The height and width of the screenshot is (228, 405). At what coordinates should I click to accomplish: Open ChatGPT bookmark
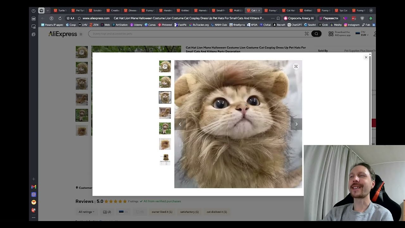(295, 25)
